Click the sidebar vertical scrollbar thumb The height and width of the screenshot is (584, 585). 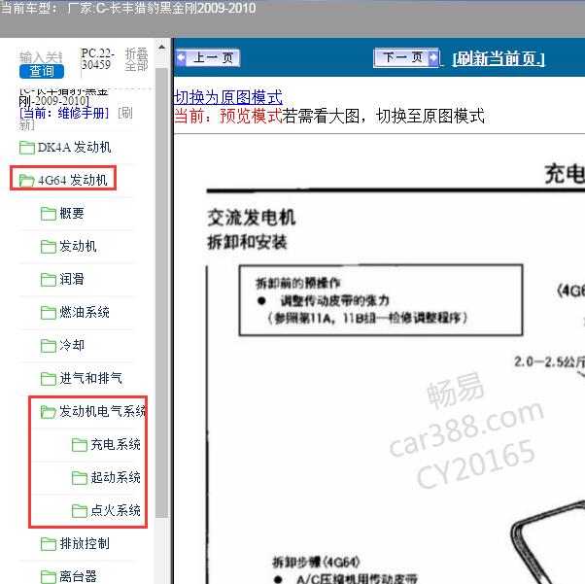click(161, 292)
